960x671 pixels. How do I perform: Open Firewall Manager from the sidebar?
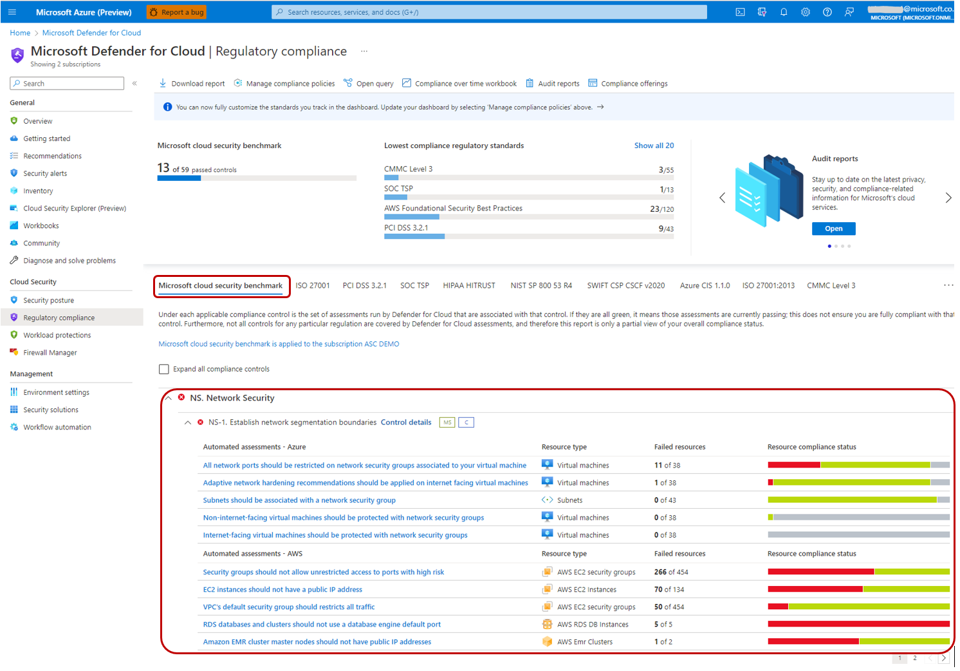[50, 352]
